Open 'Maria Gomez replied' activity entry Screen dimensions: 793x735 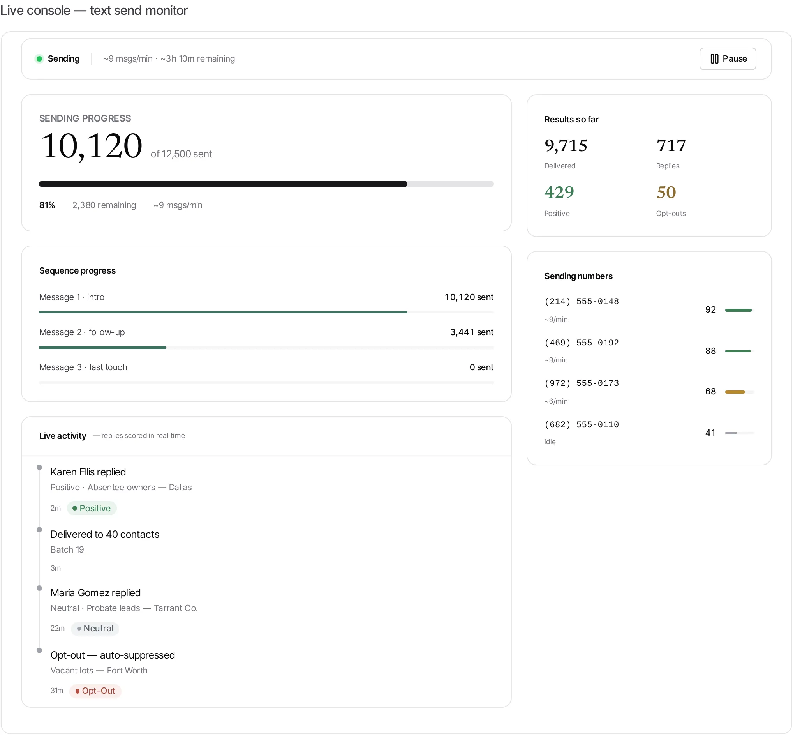coord(95,593)
